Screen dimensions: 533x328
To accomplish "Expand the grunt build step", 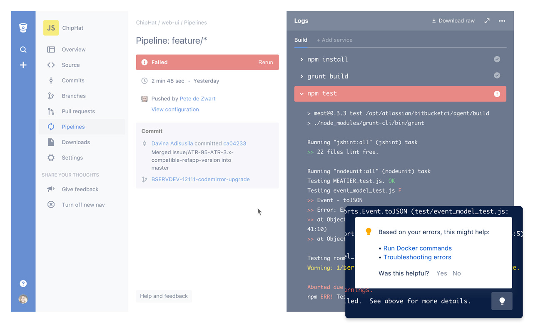I will 301,76.
